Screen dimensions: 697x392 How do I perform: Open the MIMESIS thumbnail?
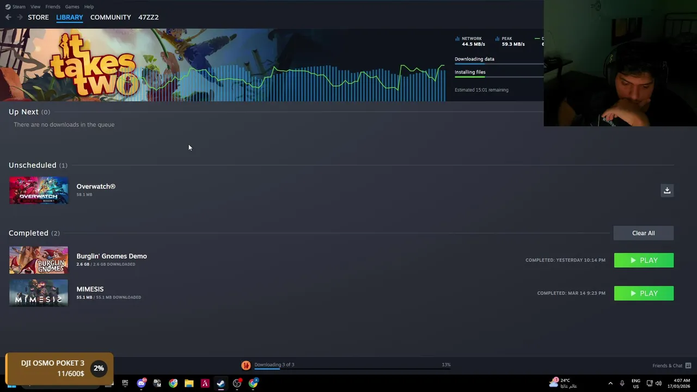coord(39,293)
